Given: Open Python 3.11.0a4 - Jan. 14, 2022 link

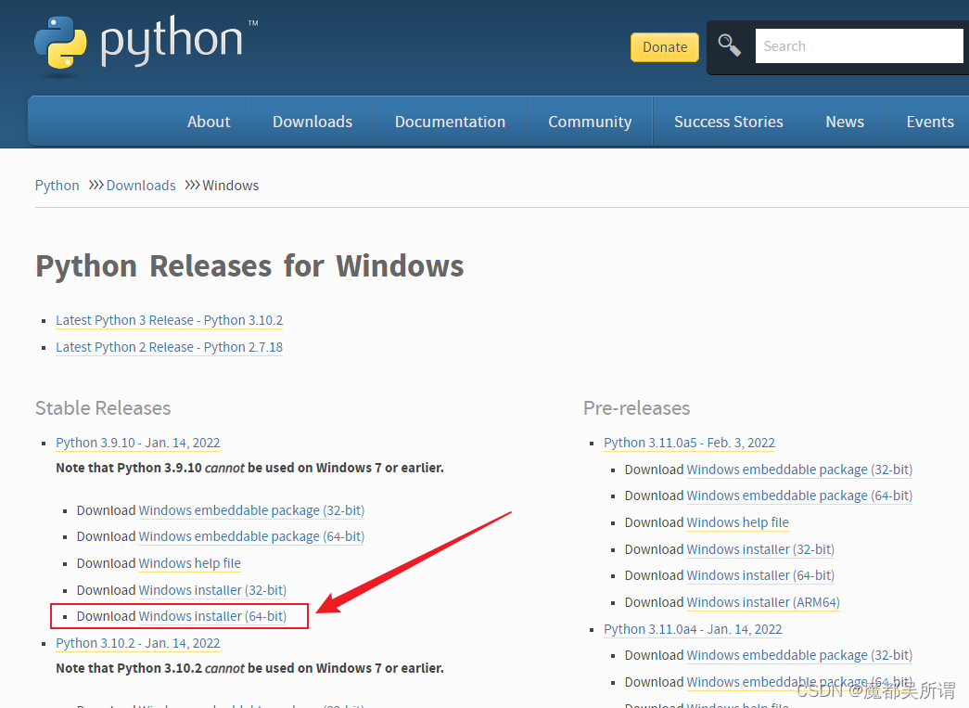Looking at the screenshot, I should [x=693, y=629].
